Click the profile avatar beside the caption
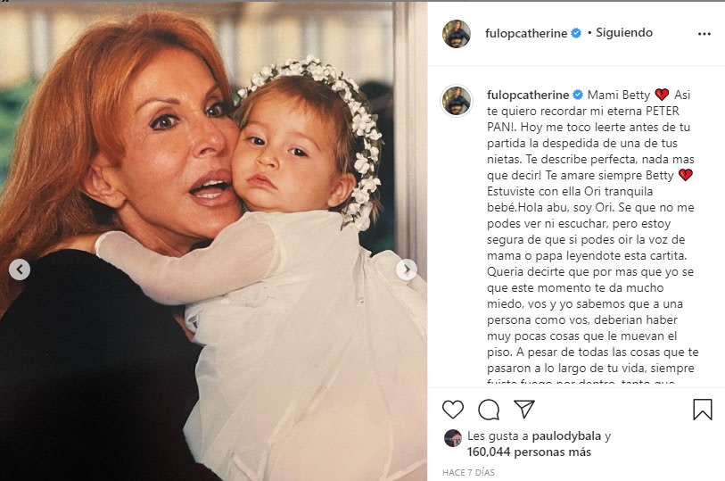 457,101
